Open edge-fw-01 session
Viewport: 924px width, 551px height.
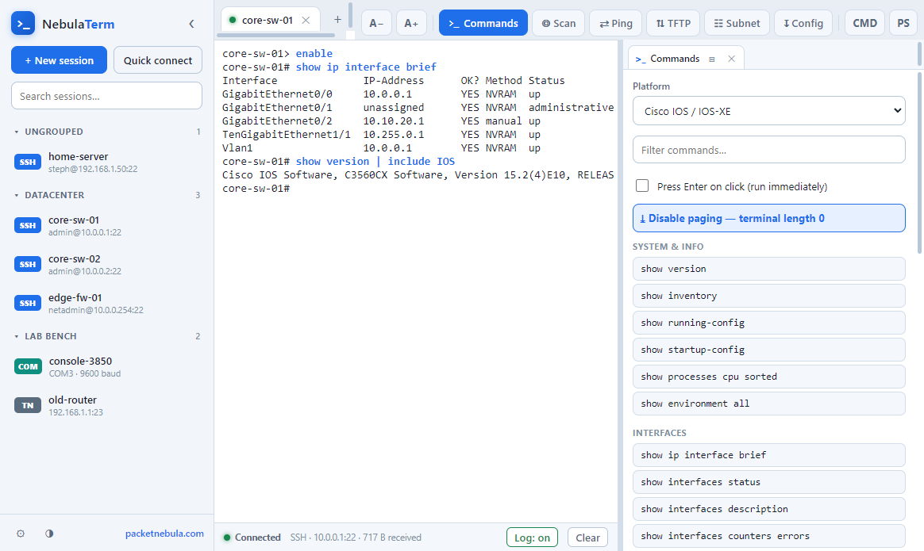point(106,303)
